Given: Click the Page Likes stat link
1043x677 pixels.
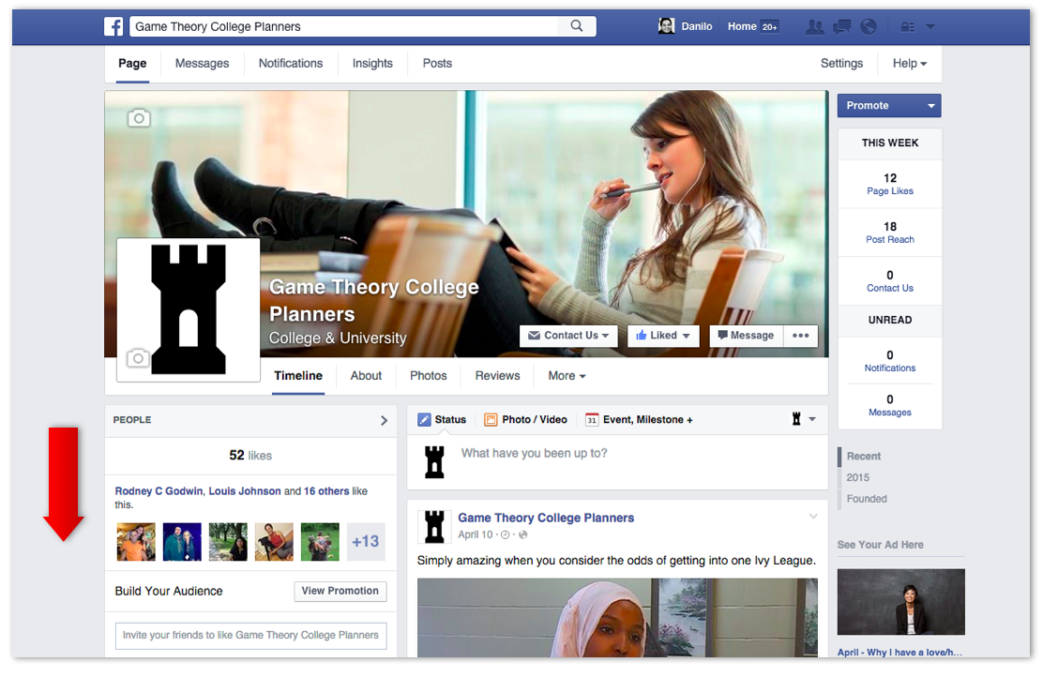Looking at the screenshot, I should pyautogui.click(x=889, y=191).
